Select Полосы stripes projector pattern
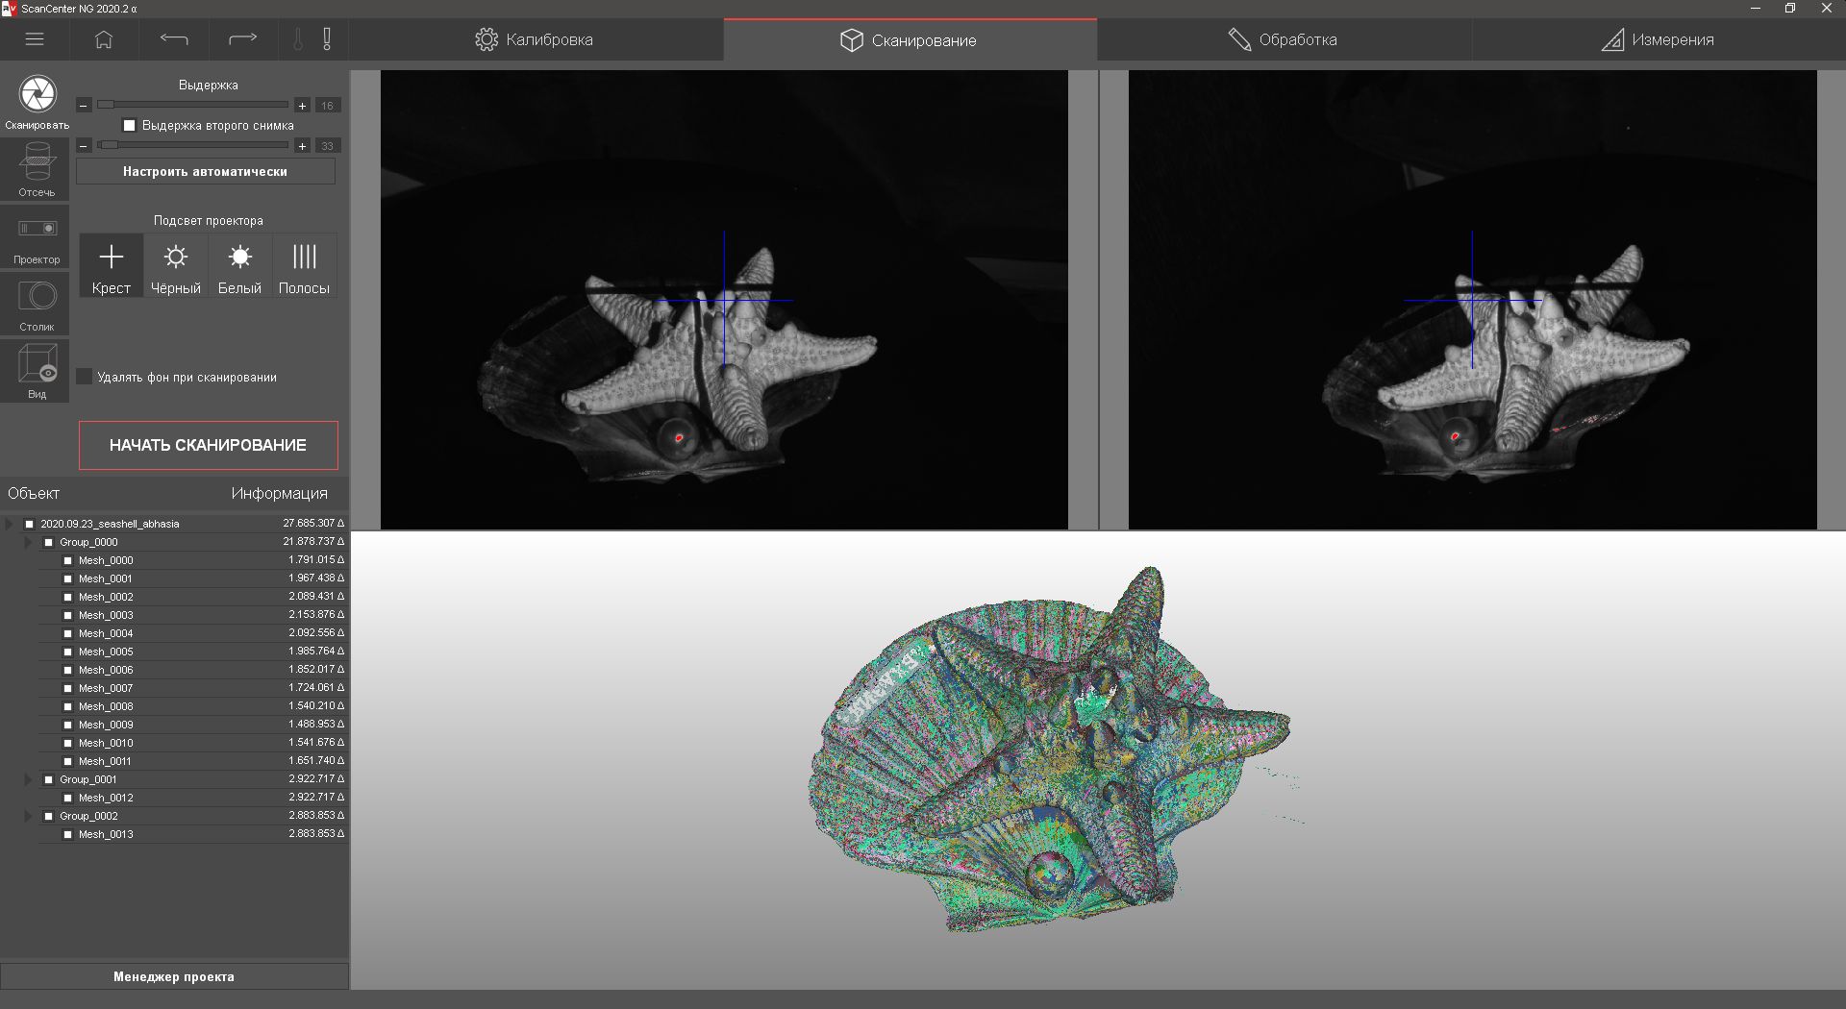The width and height of the screenshot is (1846, 1009). pyautogui.click(x=304, y=266)
